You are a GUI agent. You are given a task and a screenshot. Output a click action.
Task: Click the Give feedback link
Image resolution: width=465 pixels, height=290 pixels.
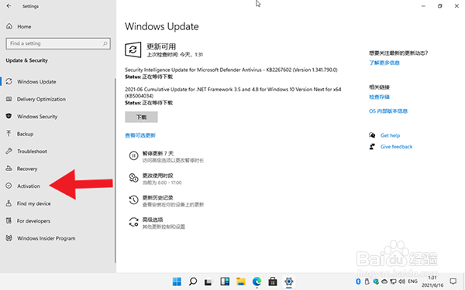[x=396, y=147]
